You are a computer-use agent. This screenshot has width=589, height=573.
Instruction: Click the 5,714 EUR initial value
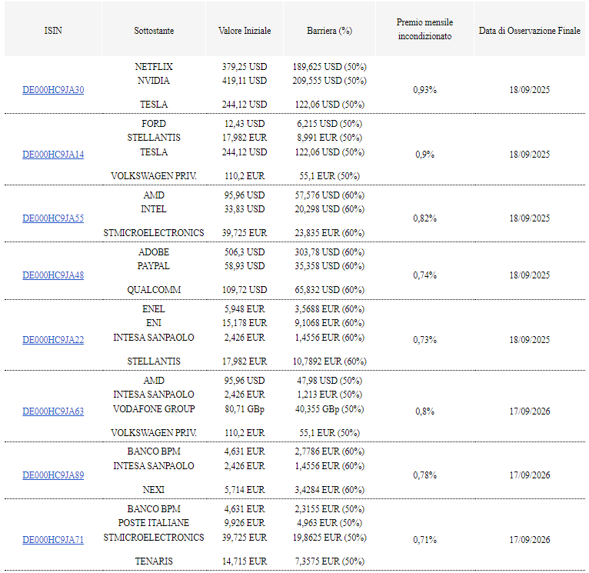tap(245, 490)
